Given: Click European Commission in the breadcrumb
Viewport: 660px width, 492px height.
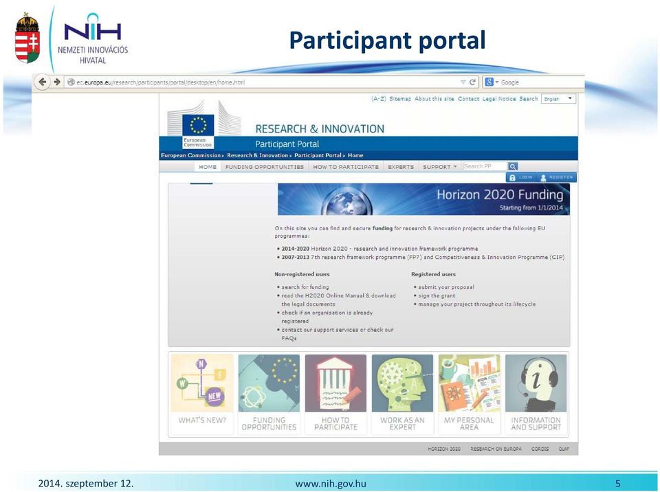Looking at the screenshot, I should (x=191, y=156).
